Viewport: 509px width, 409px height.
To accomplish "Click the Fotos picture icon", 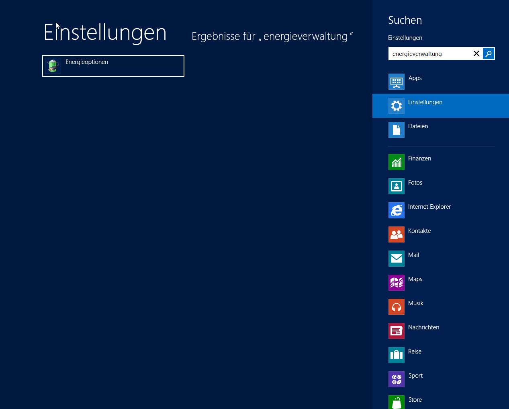I will point(397,186).
